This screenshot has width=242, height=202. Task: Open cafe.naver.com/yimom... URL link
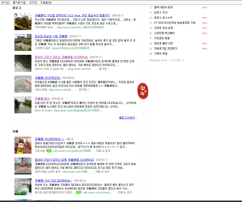(x=97, y=192)
